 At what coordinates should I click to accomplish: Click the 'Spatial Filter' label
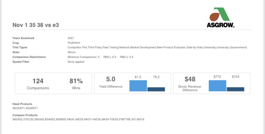[21, 62]
